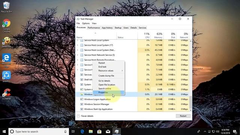Expand Service Host: Remote Procedure row
Screen dimensions: 240x135
click(x=78, y=60)
